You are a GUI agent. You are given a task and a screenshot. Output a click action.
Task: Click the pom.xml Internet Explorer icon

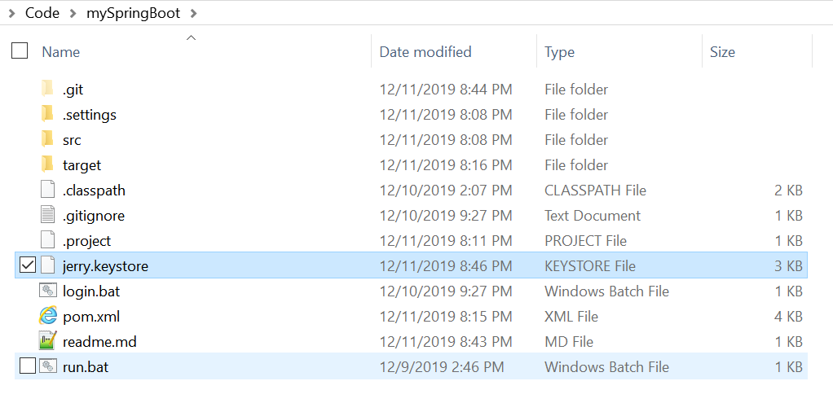pos(48,316)
